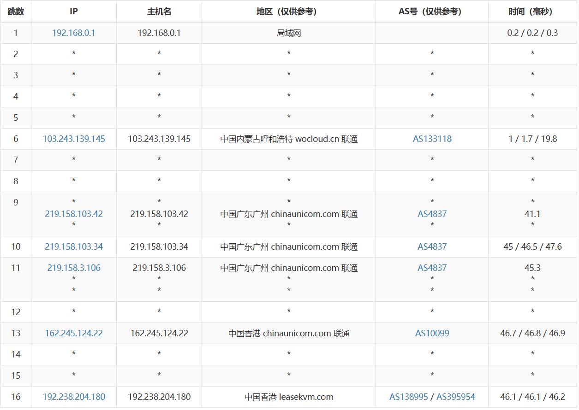Image resolution: width=579 pixels, height=410 pixels.
Task: Open the 192.168.0.1 IP link in hop 1
Action: pos(74,33)
